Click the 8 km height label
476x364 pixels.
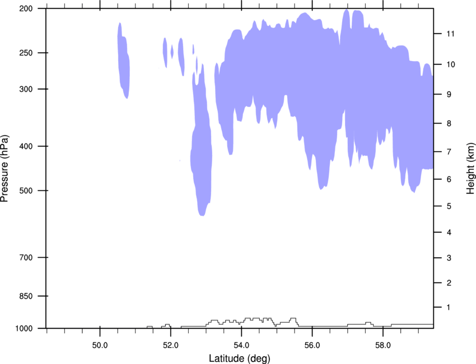pos(449,123)
